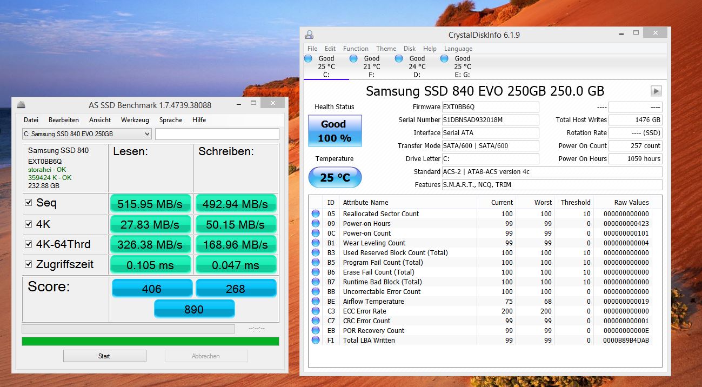Click the Serial Number field
Image resolution: width=702 pixels, height=387 pixels.
pyautogui.click(x=490, y=120)
